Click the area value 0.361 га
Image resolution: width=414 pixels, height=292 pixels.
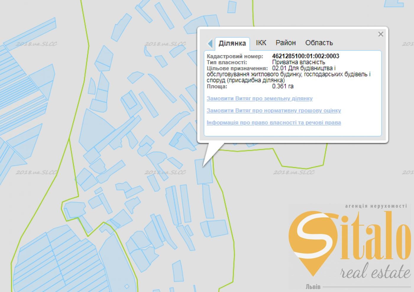283,86
